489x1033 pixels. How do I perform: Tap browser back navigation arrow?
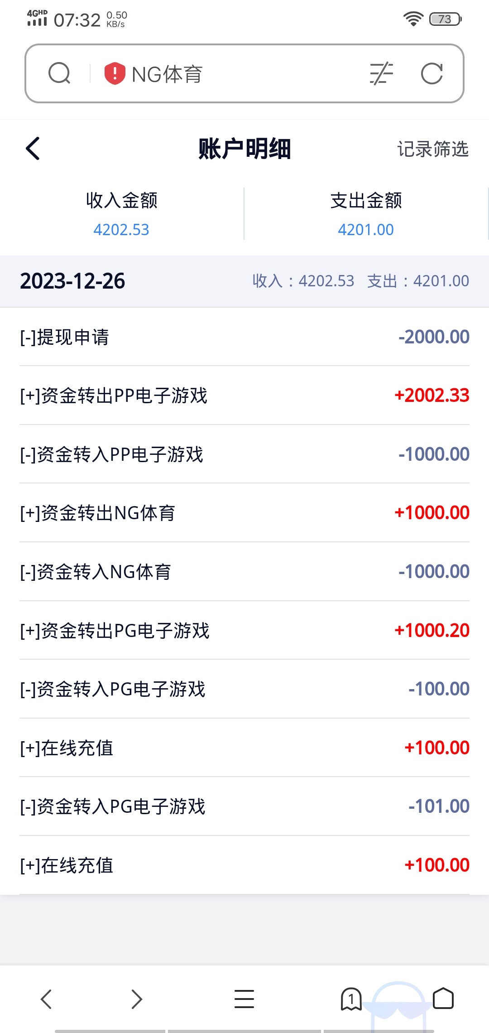point(46,999)
